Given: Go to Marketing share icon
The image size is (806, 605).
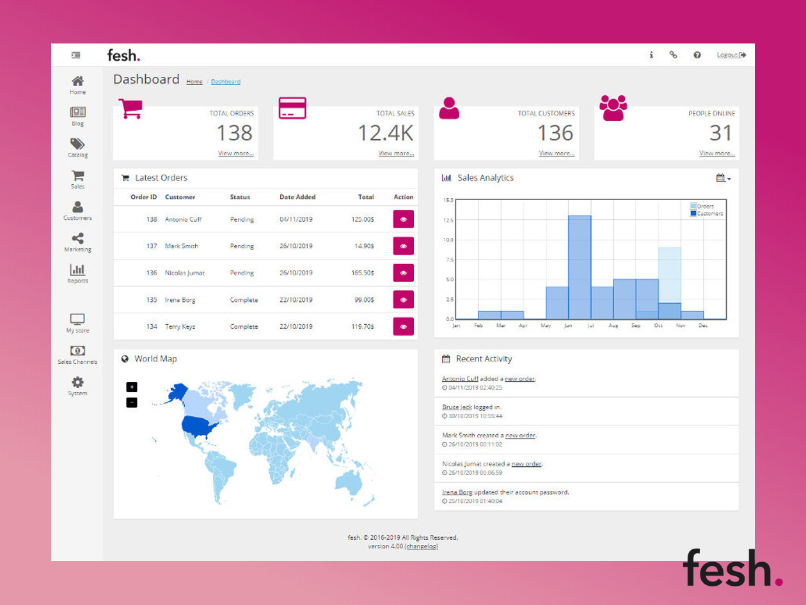Looking at the screenshot, I should (77, 239).
